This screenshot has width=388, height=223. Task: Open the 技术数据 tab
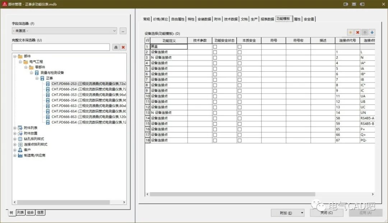(x=231, y=19)
